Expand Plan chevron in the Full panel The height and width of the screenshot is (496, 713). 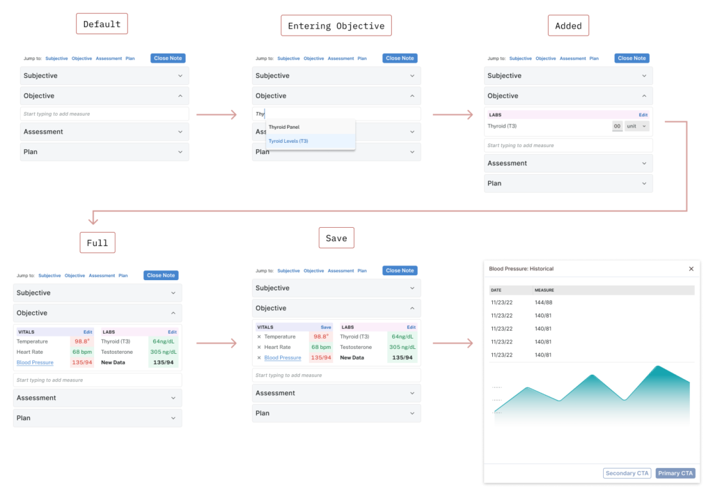point(173,418)
